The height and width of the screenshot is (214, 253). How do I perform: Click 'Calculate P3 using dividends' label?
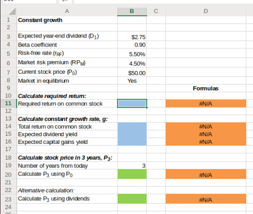54,199
